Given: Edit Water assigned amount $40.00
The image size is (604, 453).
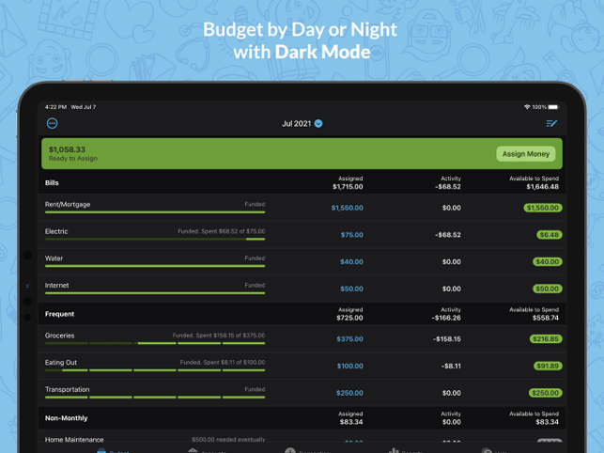Looking at the screenshot, I should coord(351,262).
